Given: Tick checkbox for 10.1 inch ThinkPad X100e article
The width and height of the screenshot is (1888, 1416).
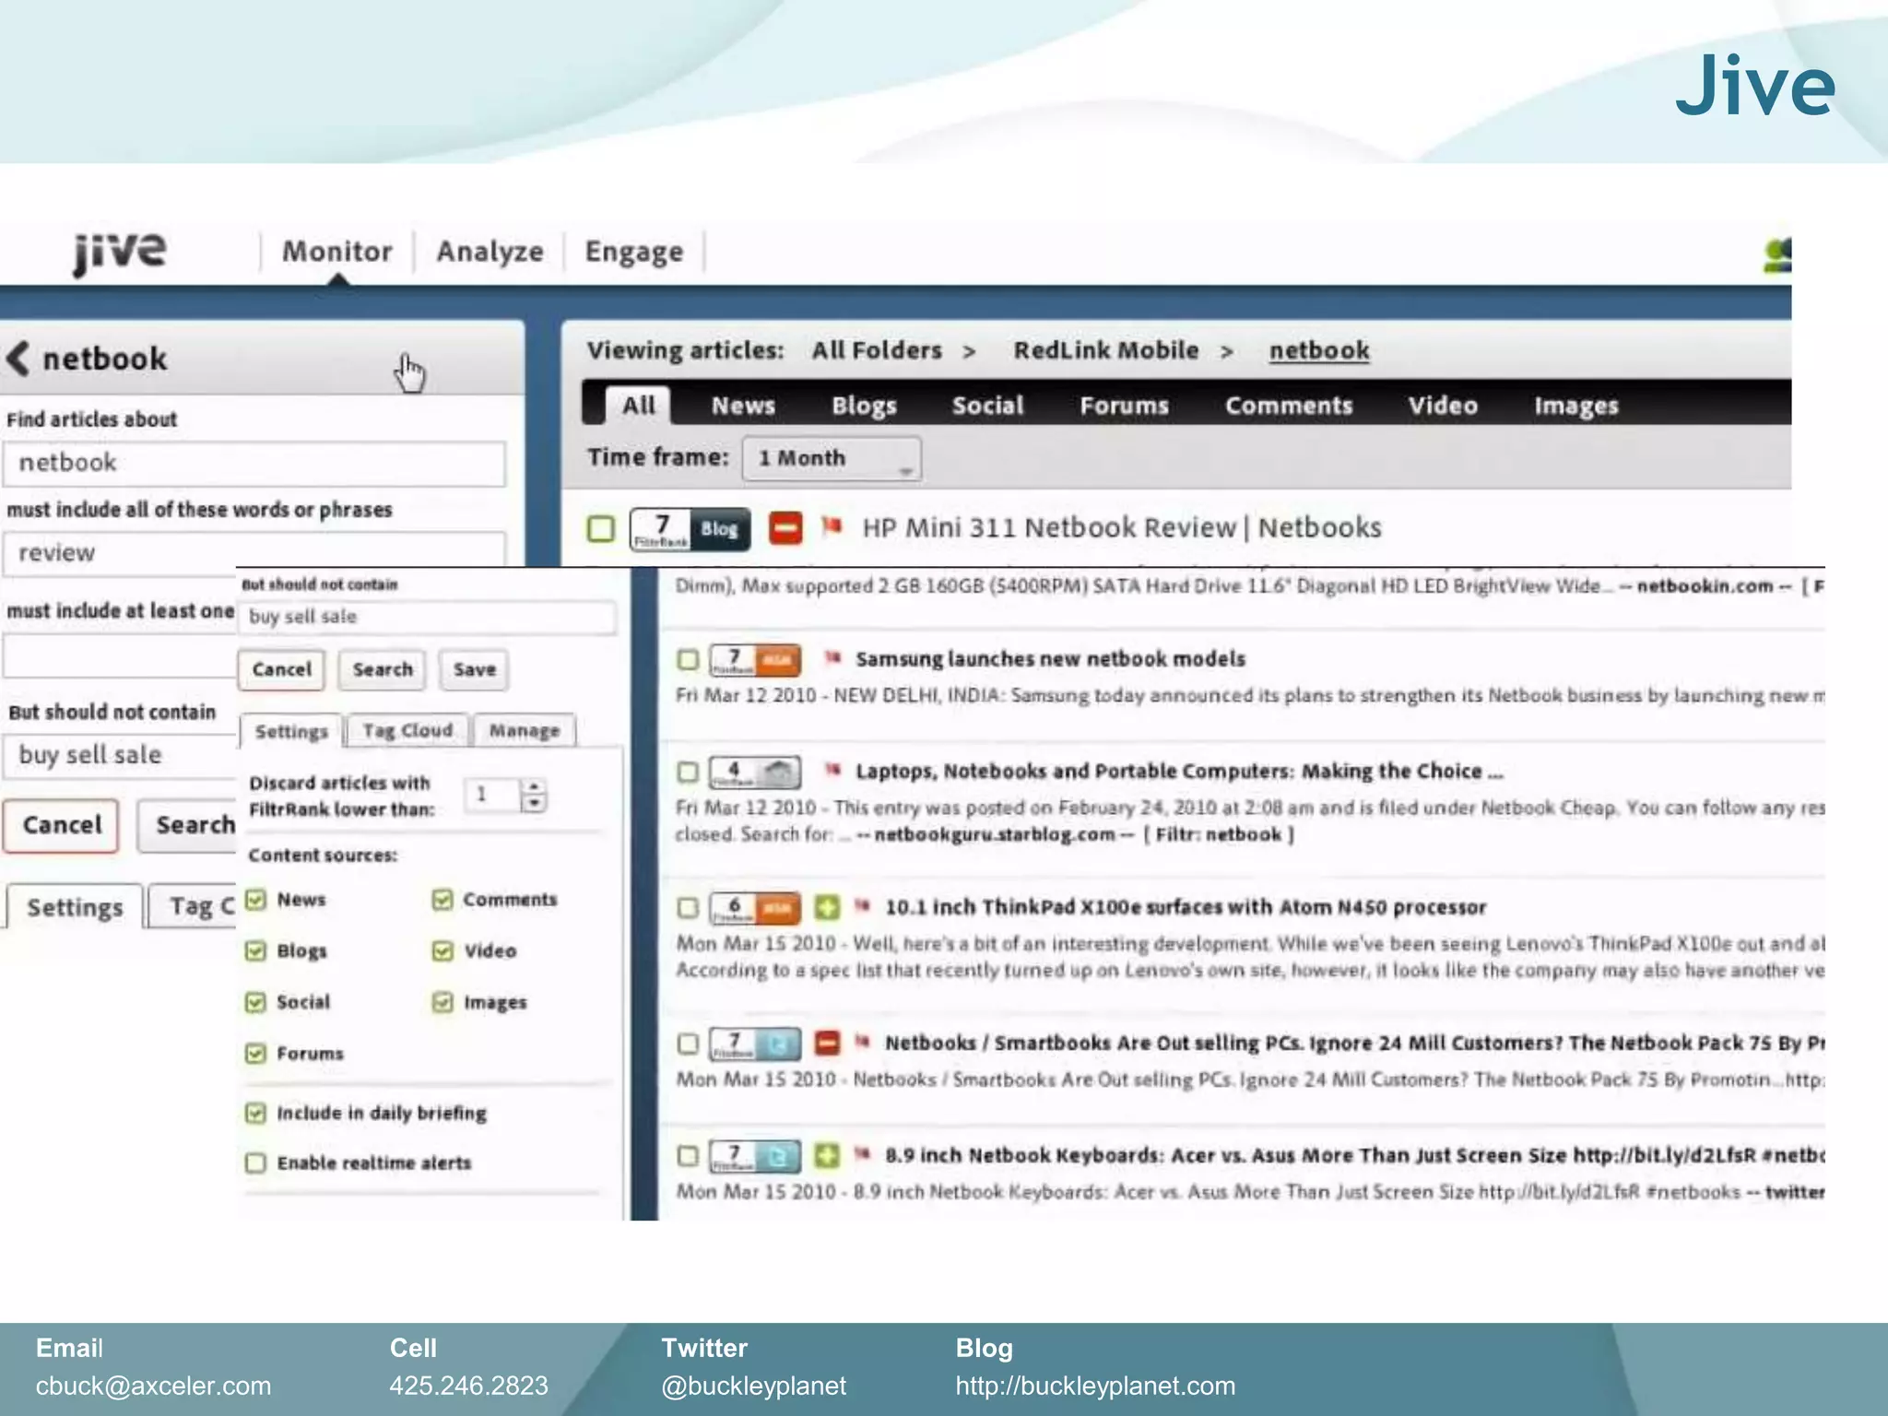Looking at the screenshot, I should click(688, 908).
